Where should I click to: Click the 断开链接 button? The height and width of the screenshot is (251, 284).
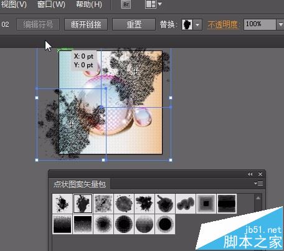(x=86, y=24)
